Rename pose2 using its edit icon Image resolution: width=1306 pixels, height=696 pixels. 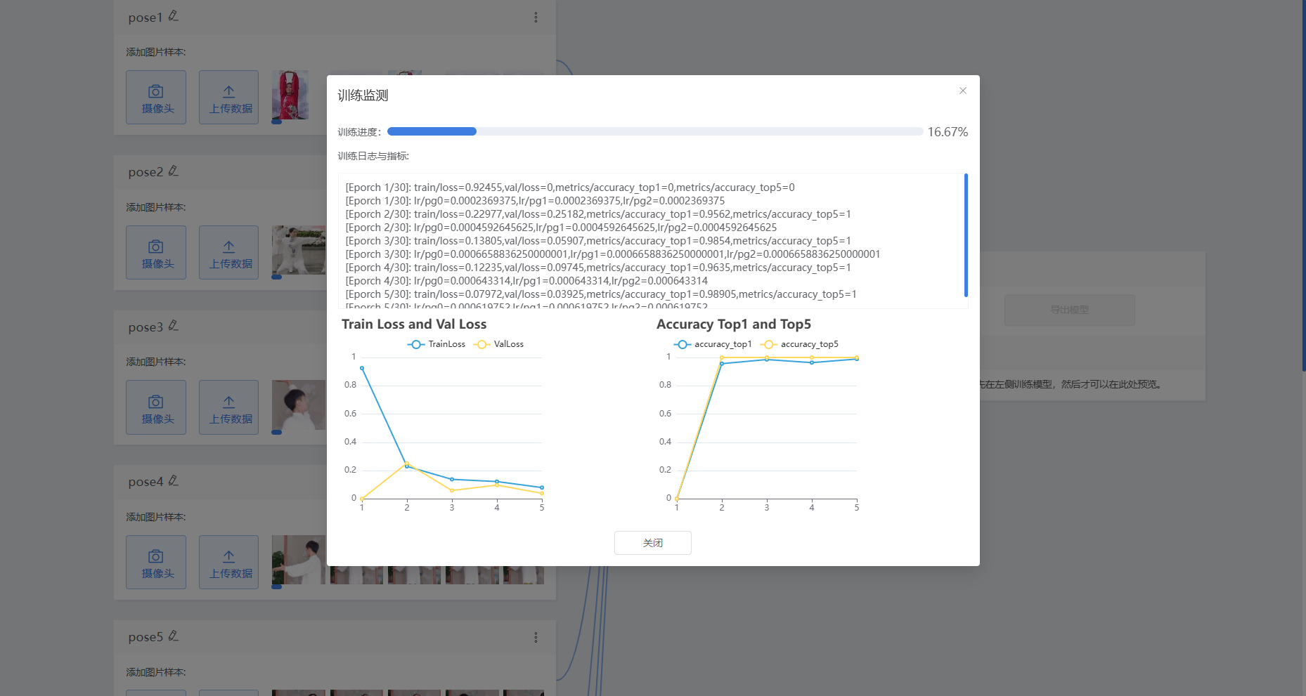pyautogui.click(x=174, y=171)
